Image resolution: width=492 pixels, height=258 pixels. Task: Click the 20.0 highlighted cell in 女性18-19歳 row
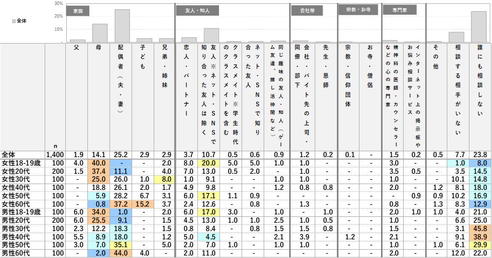click(209, 163)
